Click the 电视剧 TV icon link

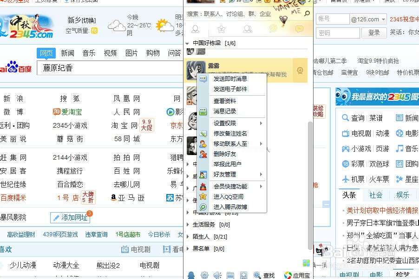pos(346,133)
